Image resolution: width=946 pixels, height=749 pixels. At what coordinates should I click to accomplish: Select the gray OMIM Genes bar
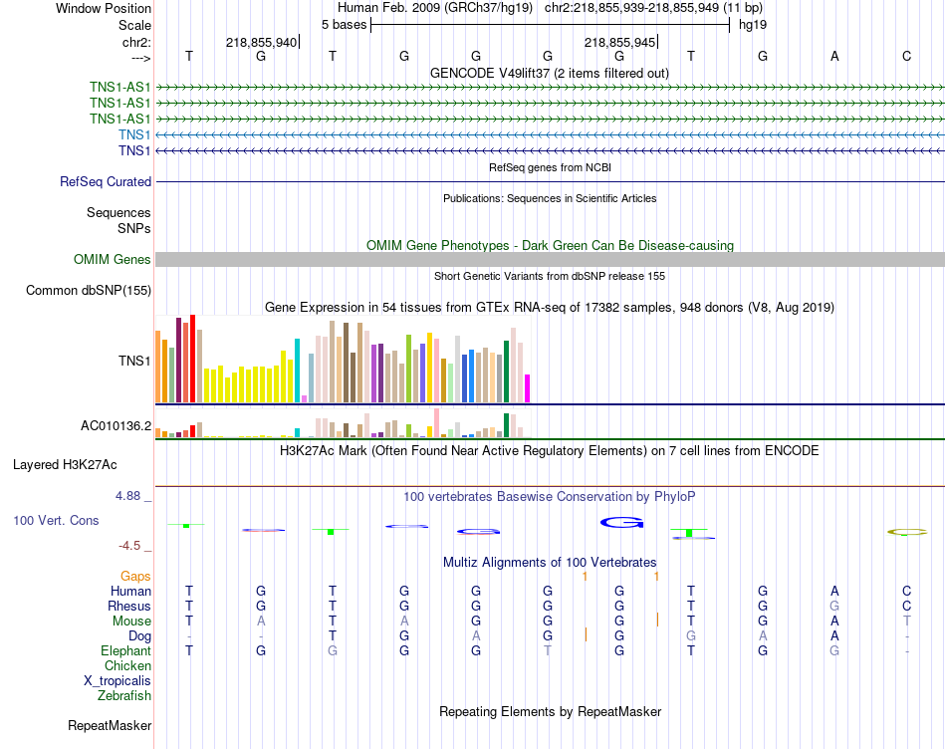550,260
